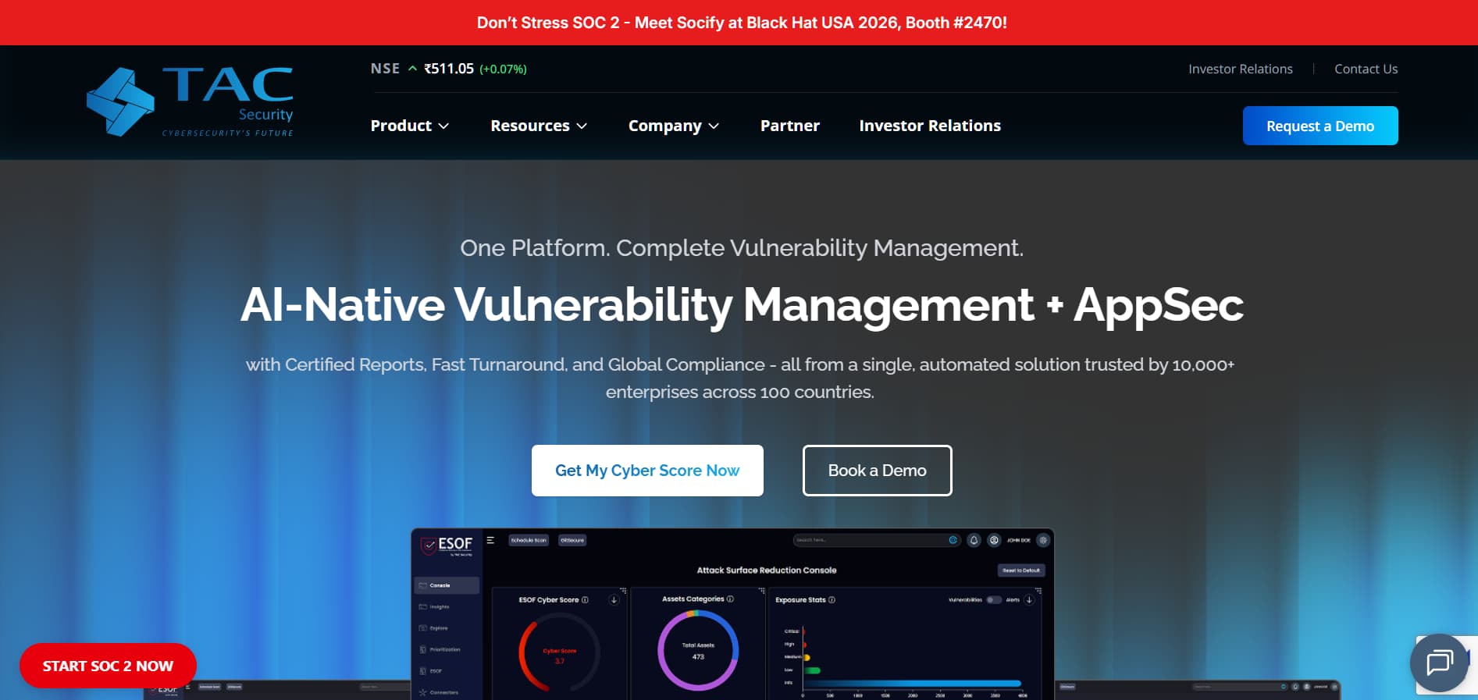Click the Prioritization sidebar icon
Screen dimensions: 1478x700
[x=423, y=649]
